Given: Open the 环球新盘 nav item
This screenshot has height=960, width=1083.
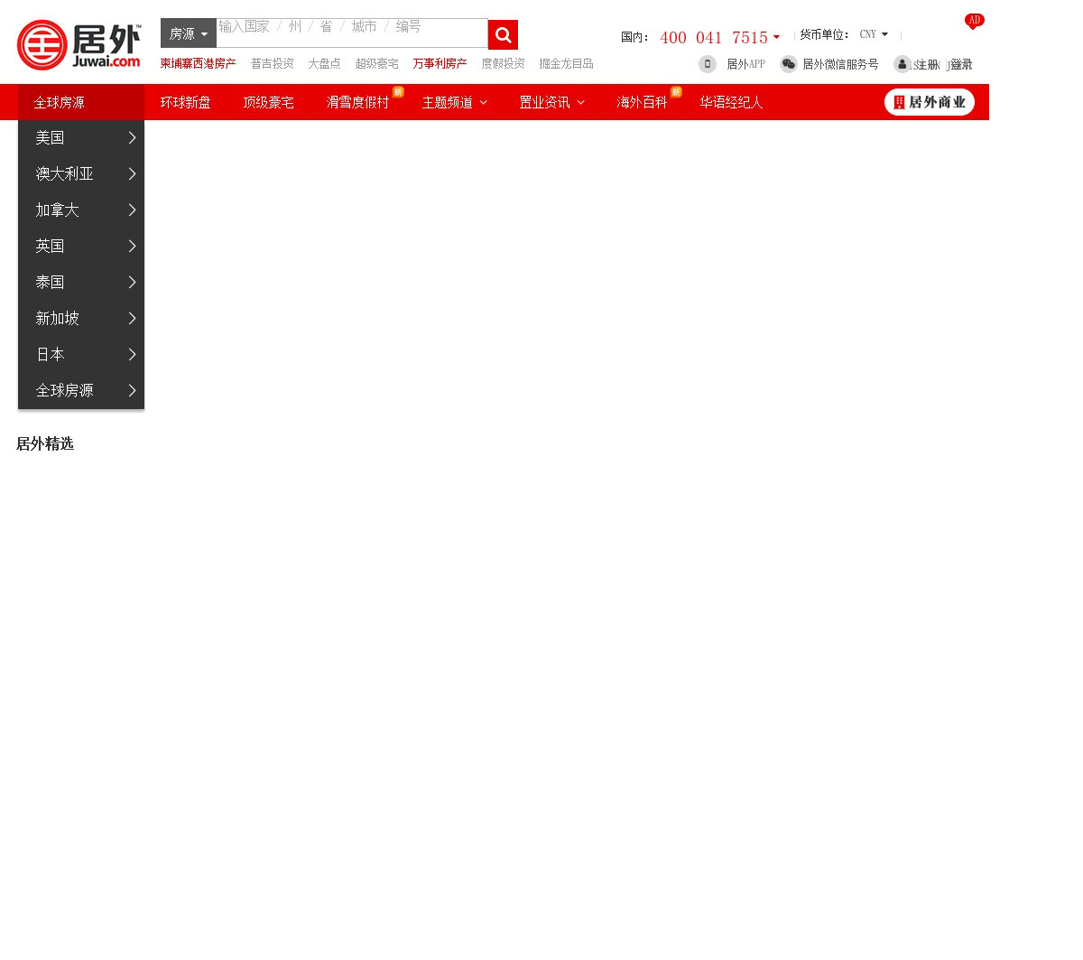Looking at the screenshot, I should 186,102.
